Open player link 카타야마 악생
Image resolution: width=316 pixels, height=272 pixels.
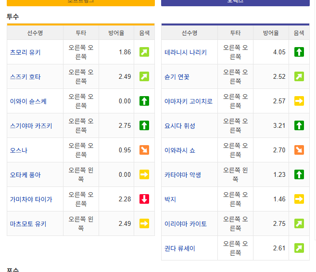tap(183, 175)
